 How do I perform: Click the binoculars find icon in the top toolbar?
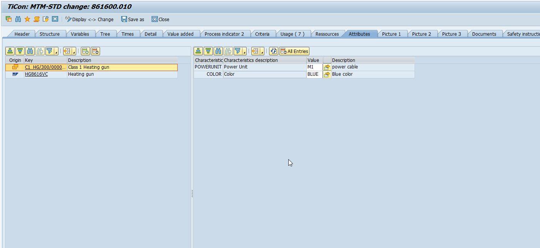pyautogui.click(x=18, y=19)
